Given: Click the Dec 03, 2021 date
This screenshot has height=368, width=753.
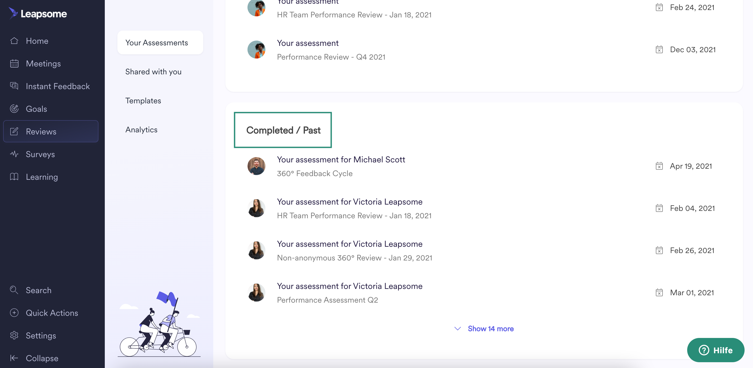Looking at the screenshot, I should tap(693, 50).
